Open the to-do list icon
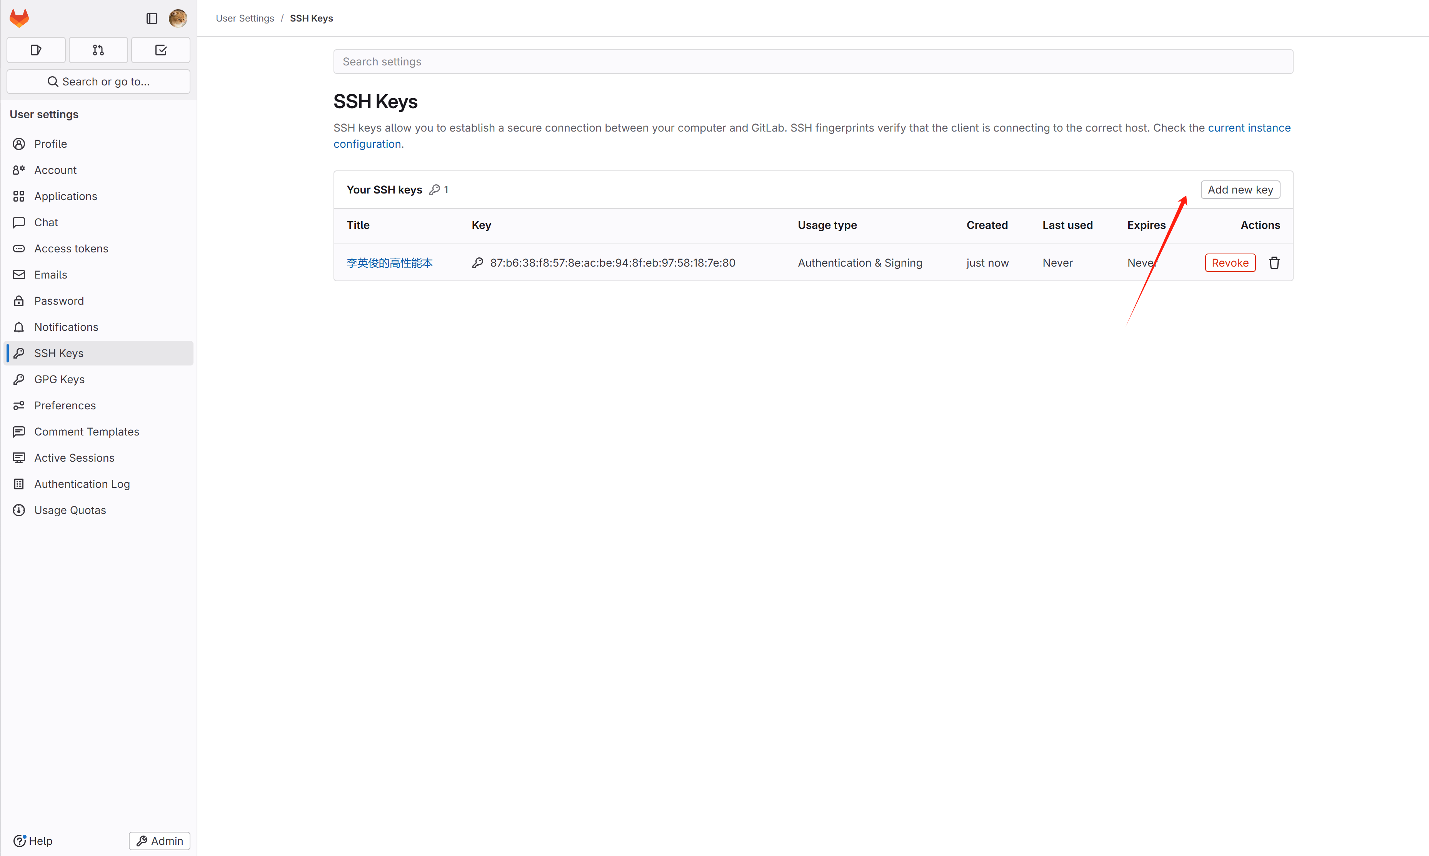The height and width of the screenshot is (856, 1429). [x=161, y=50]
